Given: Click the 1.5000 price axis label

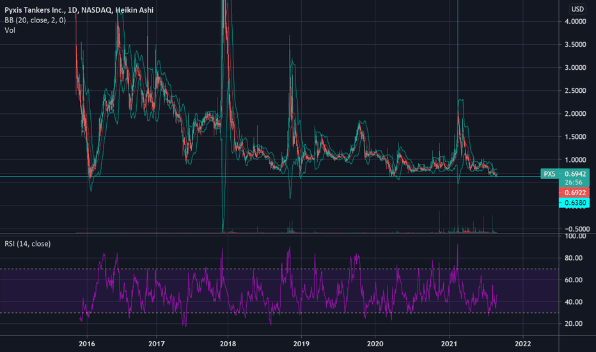Looking at the screenshot, I should tap(575, 137).
